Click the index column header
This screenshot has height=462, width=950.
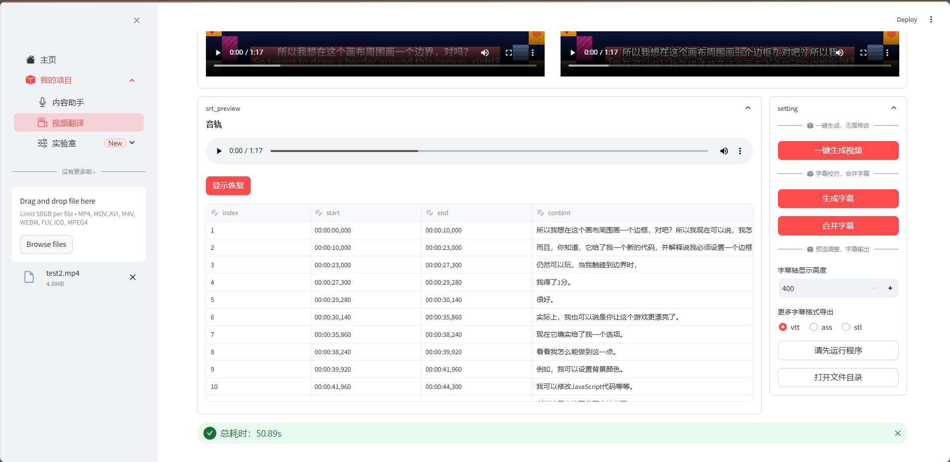tap(258, 213)
